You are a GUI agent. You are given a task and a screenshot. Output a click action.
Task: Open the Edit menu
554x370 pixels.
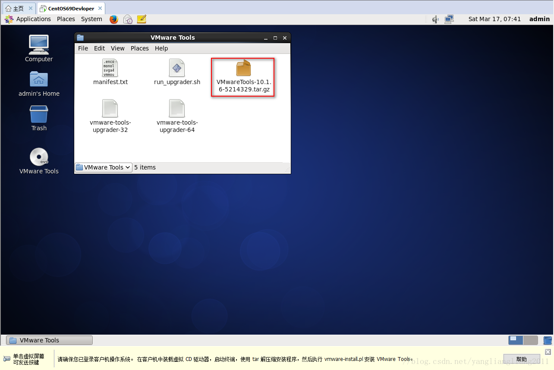100,48
